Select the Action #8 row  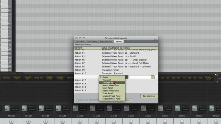116,66
